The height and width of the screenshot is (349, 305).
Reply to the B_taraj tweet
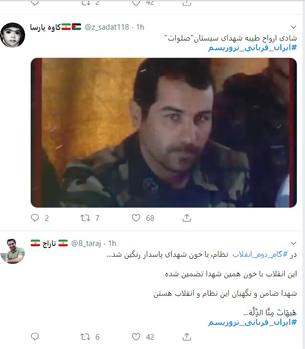point(35,337)
